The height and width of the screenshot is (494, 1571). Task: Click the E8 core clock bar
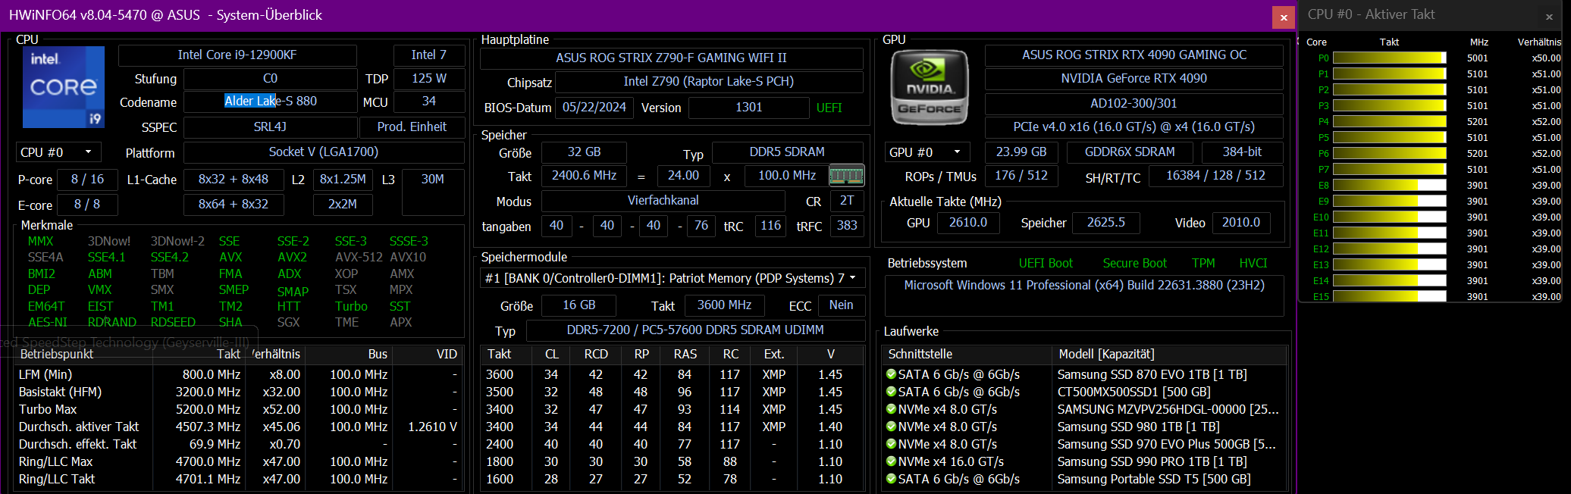click(1389, 185)
